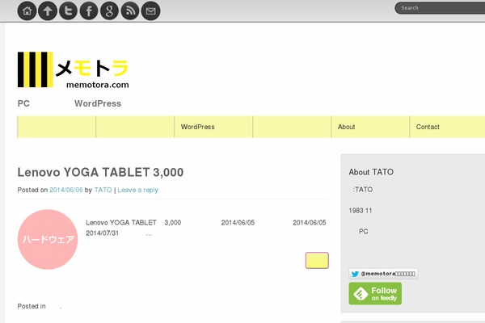This screenshot has width=485, height=323.
Task: Click the 2014/06/06 post date link
Action: (x=66, y=190)
